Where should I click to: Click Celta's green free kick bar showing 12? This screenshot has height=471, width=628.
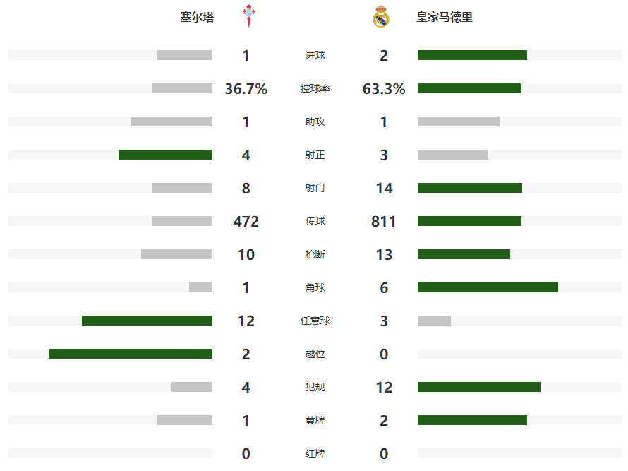point(147,321)
